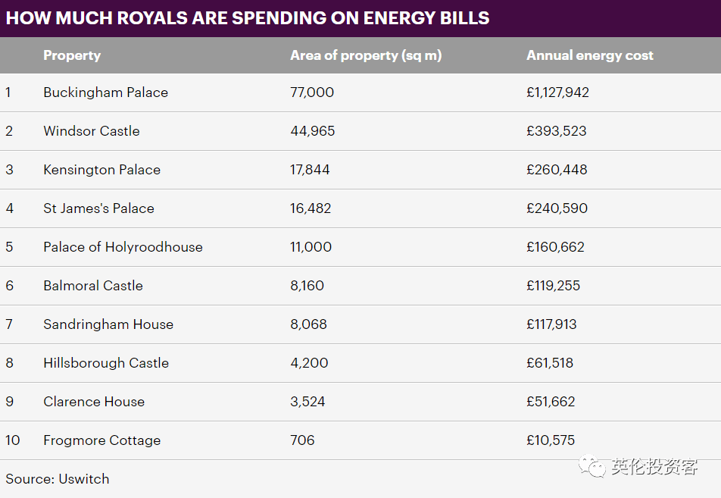Click the £1,127,942 energy cost value
The width and height of the screenshot is (721, 498).
(557, 92)
